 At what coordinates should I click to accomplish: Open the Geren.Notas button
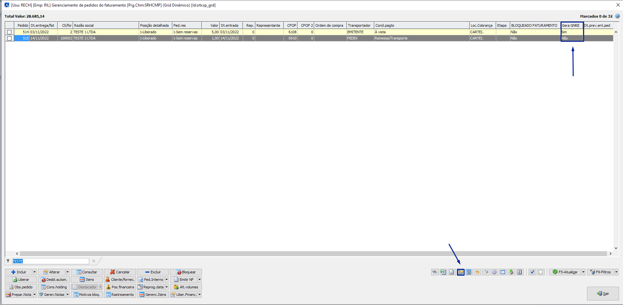point(52,295)
